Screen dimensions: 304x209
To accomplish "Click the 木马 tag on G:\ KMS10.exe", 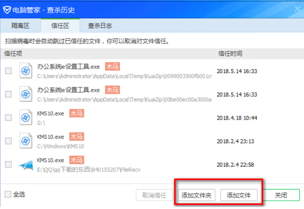I will 77,113.
